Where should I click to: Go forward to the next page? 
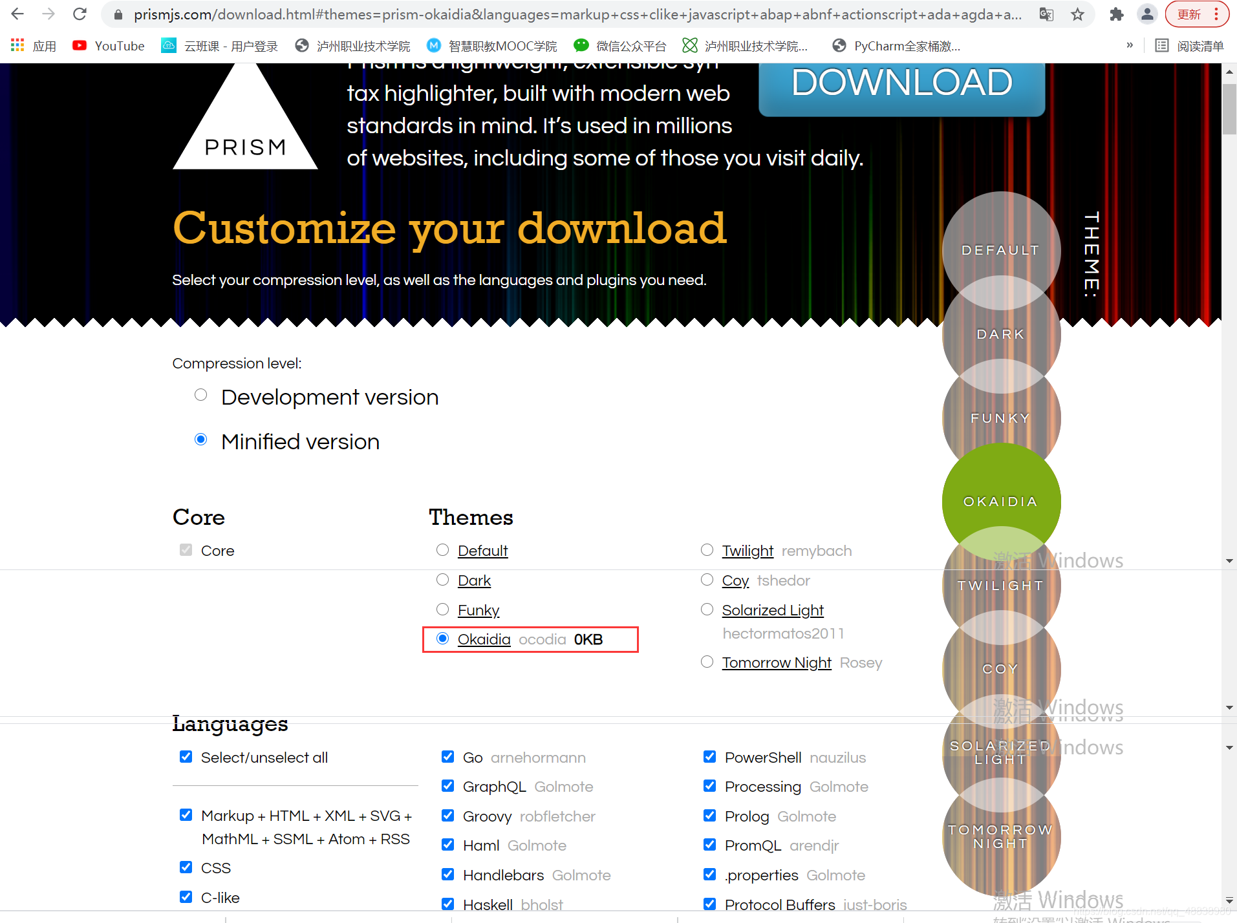pos(48,14)
